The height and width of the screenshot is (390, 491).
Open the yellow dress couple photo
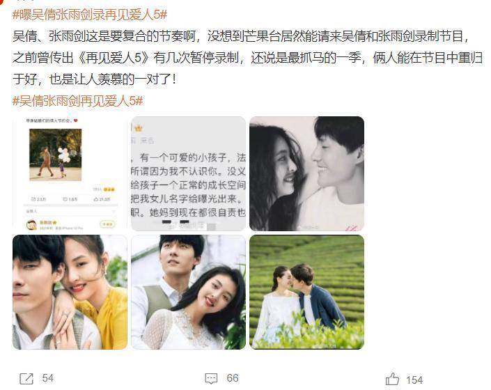click(x=70, y=292)
